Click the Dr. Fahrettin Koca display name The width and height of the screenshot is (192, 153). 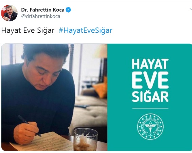pos(43,10)
